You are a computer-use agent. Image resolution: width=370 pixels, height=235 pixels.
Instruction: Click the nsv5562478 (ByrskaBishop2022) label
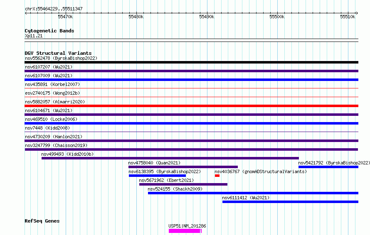[61, 58]
